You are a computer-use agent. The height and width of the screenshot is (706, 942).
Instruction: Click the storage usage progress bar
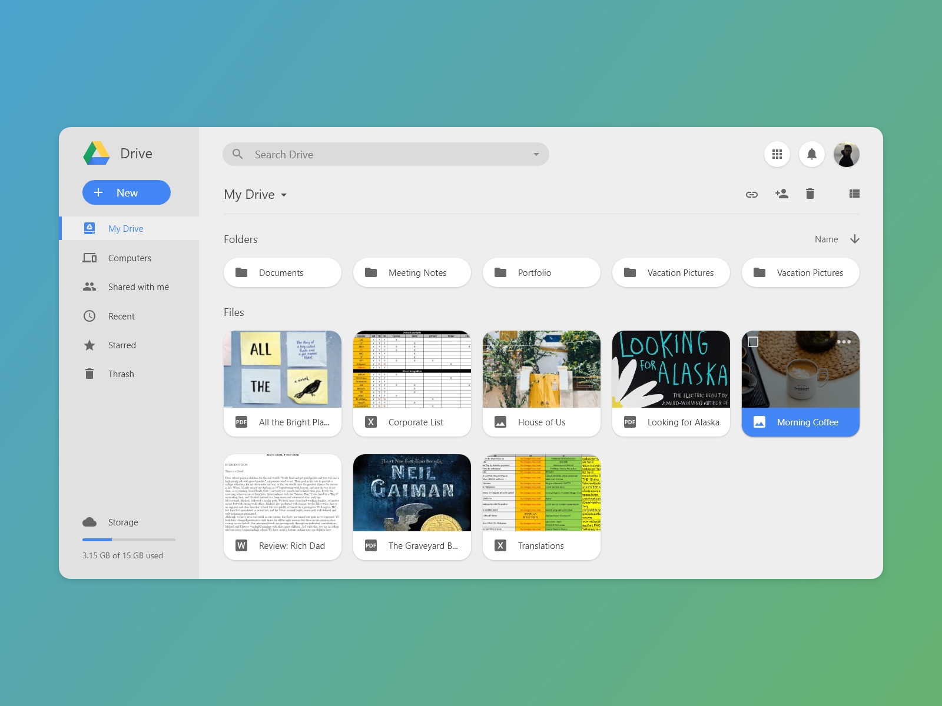pyautogui.click(x=128, y=540)
